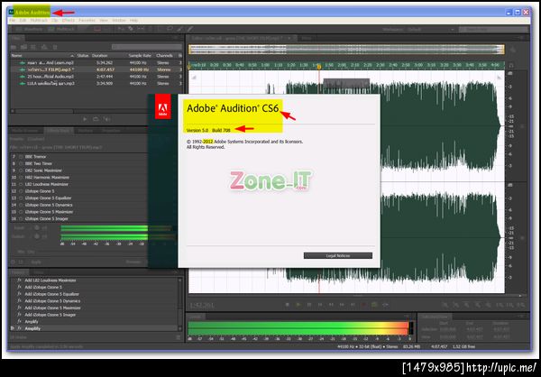Screen dimensions: 541x377
Task: Select the Razor tool in the toolbar
Action: click(131, 30)
